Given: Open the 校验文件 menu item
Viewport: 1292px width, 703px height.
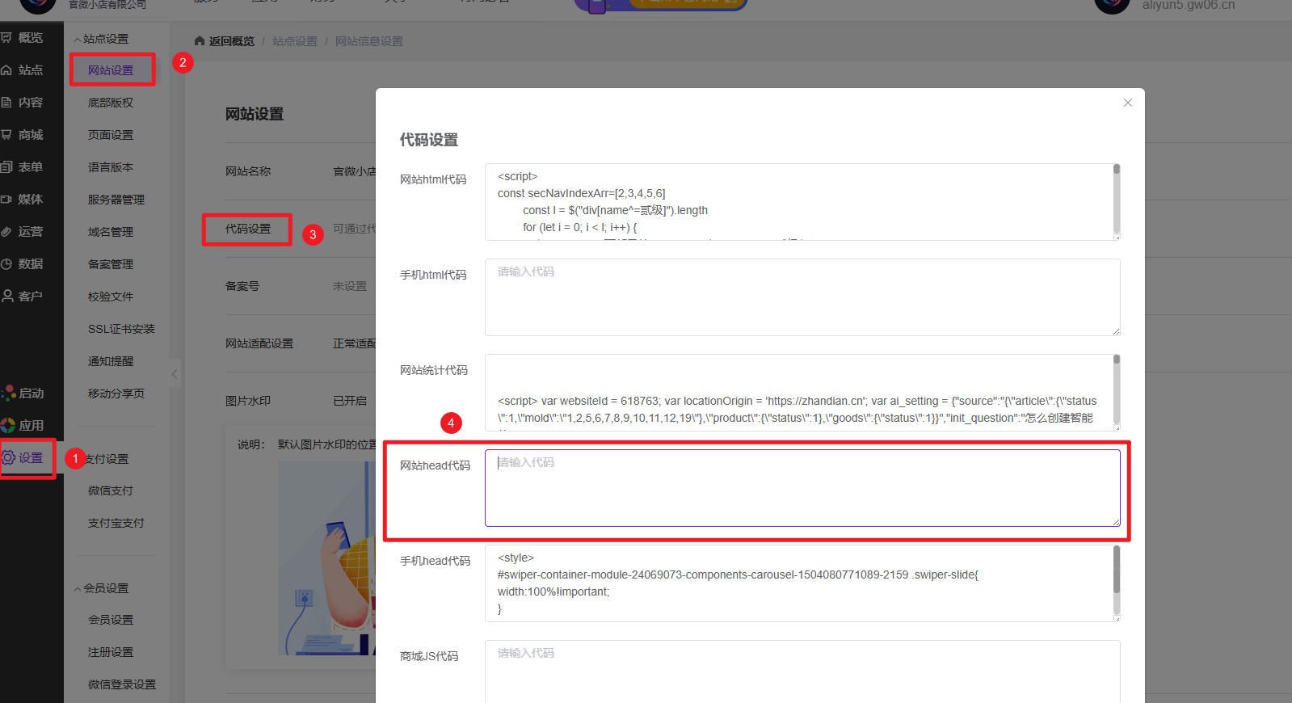Looking at the screenshot, I should click(x=111, y=297).
